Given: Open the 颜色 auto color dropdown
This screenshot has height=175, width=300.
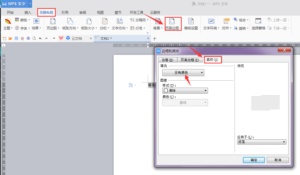Looking at the screenshot, I should click(x=185, y=102).
